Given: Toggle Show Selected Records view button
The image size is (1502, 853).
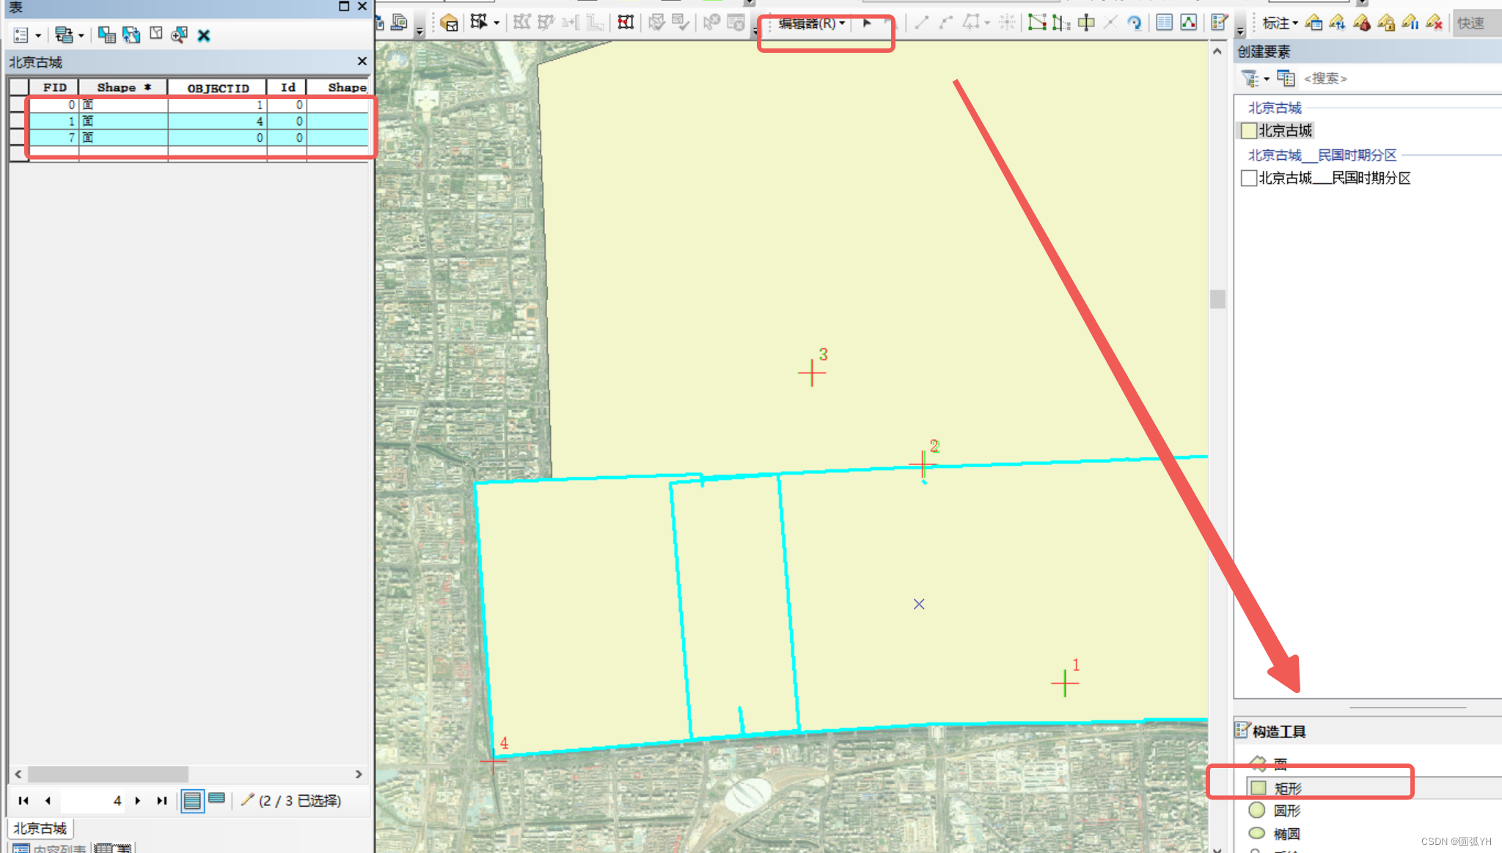Looking at the screenshot, I should pyautogui.click(x=217, y=799).
